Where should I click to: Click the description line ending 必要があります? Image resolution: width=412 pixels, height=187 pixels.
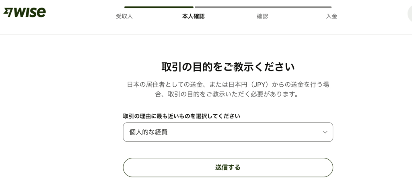228,94
